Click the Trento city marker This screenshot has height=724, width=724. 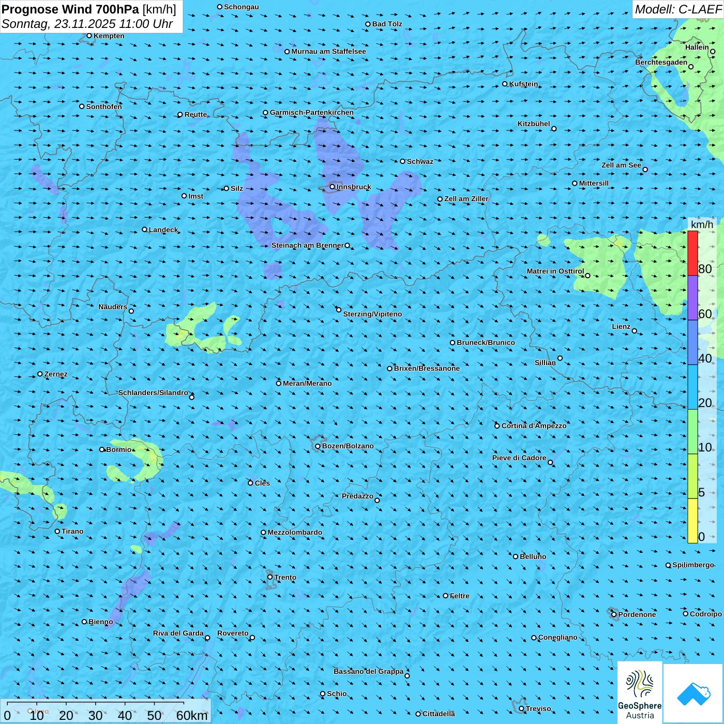tap(270, 577)
